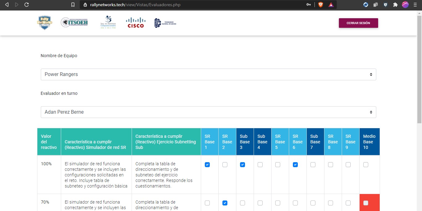Click the Tecnológico Nacional de México logo
Screen dimensions: 422x211
165,23
